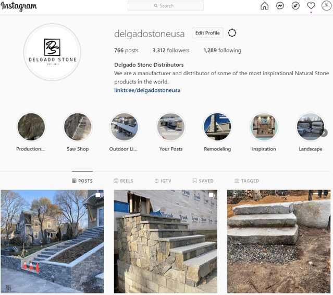Image resolution: width=333 pixels, height=295 pixels.
Task: Click the delgadostoneusa username
Action: click(149, 34)
